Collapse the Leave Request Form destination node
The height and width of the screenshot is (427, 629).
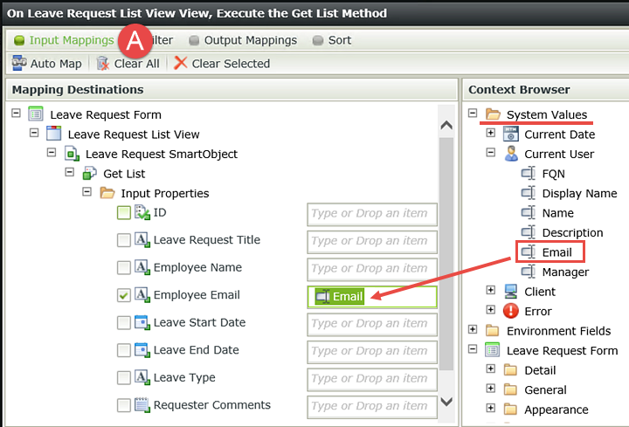(16, 113)
